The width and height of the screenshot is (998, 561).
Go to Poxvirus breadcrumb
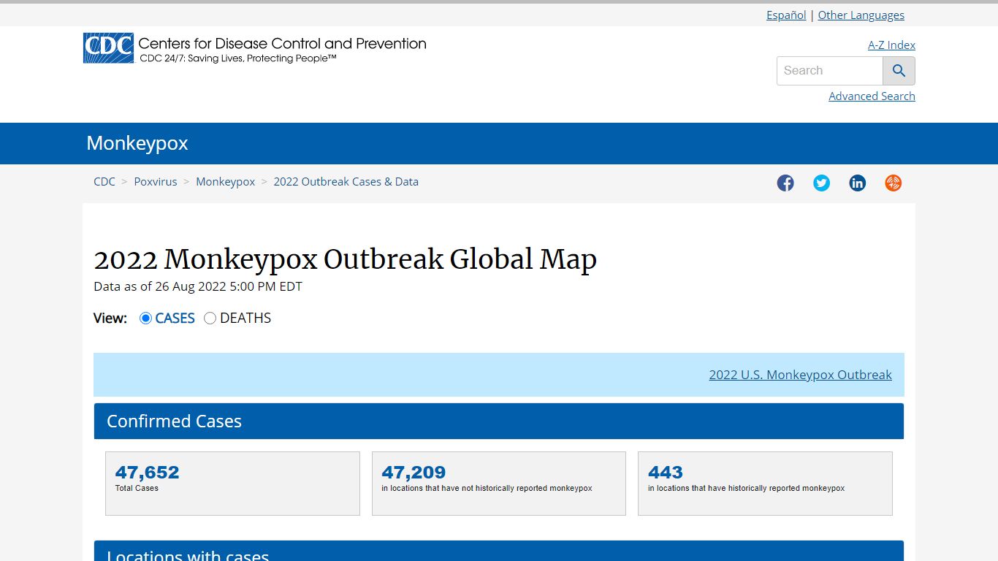point(156,182)
